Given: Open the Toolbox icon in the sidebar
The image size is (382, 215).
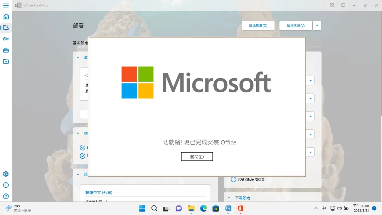Looking at the screenshot, I should 6,50.
